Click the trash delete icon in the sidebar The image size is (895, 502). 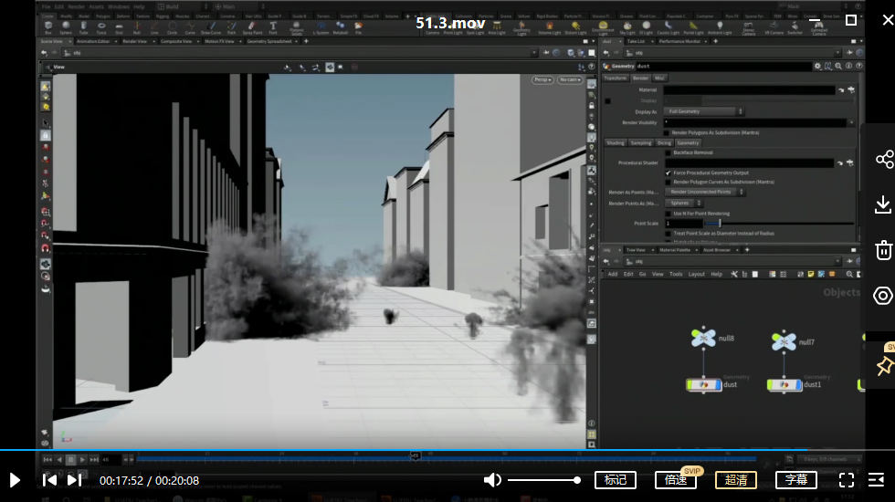[883, 250]
